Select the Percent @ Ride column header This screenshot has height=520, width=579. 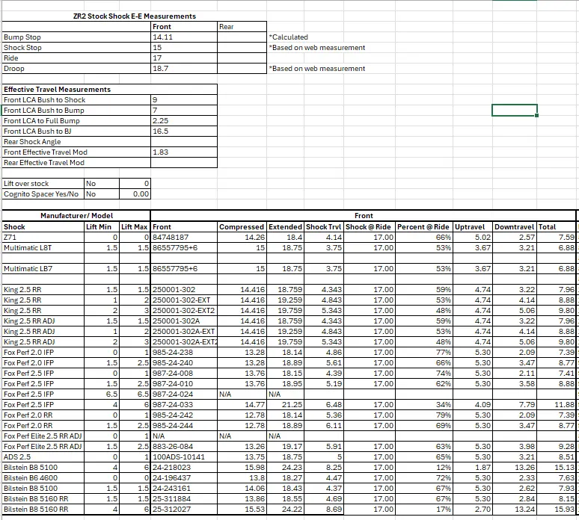[x=423, y=226]
